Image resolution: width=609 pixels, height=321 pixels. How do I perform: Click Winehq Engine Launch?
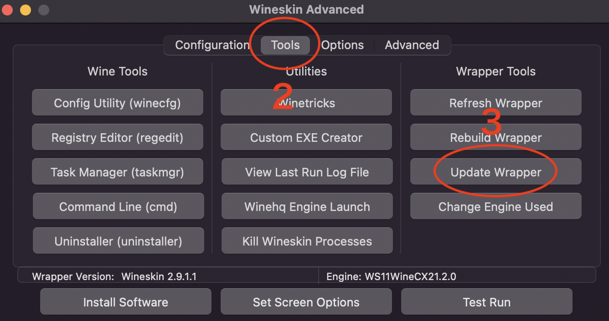pos(307,206)
